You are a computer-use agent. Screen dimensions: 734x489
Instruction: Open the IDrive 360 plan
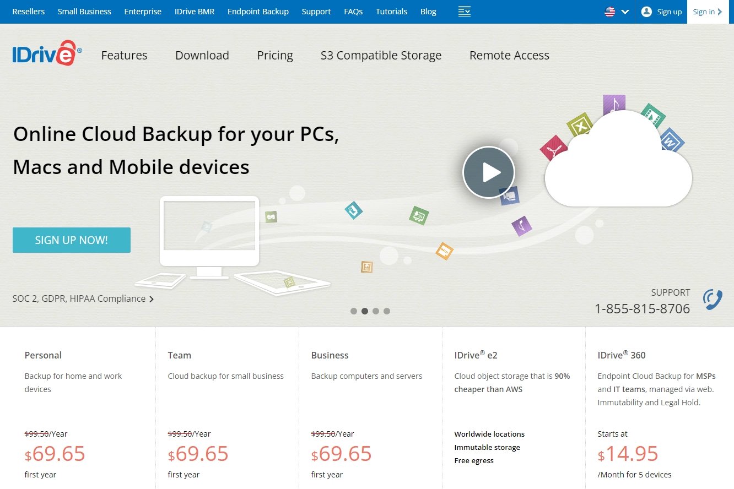click(x=622, y=355)
